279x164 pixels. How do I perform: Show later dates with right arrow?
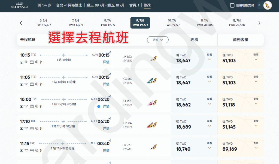point(259,23)
